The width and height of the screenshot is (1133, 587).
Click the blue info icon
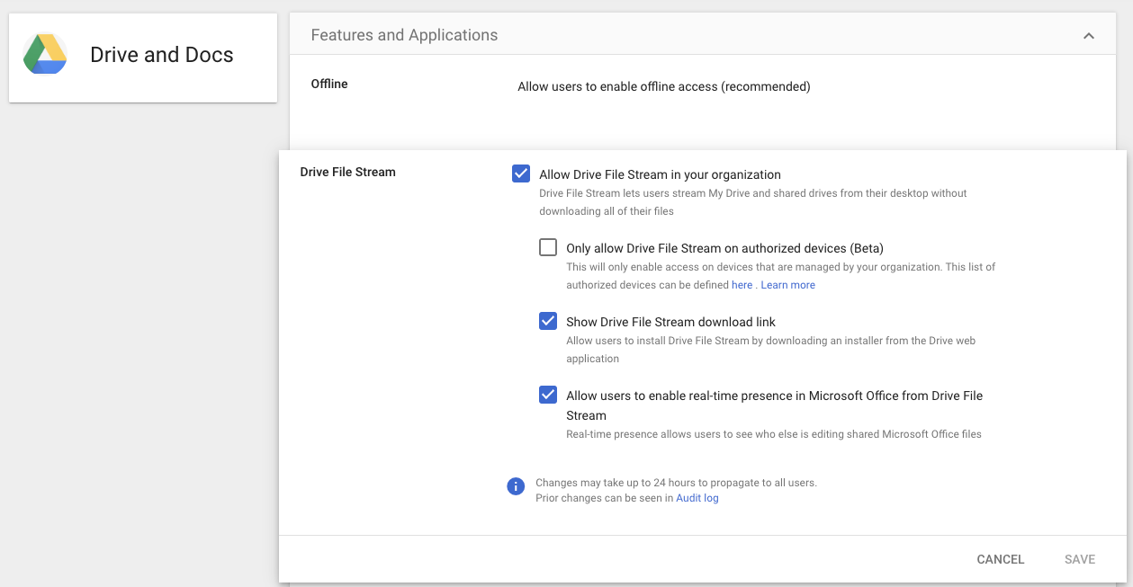[516, 486]
